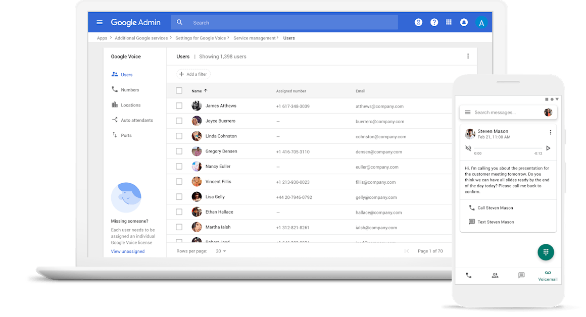Screen dimensions: 586x317
Task: Click the search magnifier icon in Admin bar
Action: click(180, 22)
